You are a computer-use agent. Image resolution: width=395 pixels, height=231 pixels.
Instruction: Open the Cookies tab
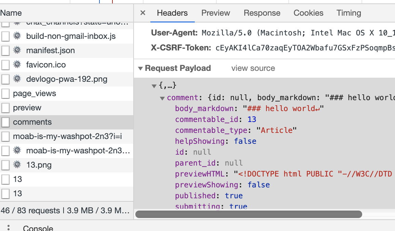(308, 13)
